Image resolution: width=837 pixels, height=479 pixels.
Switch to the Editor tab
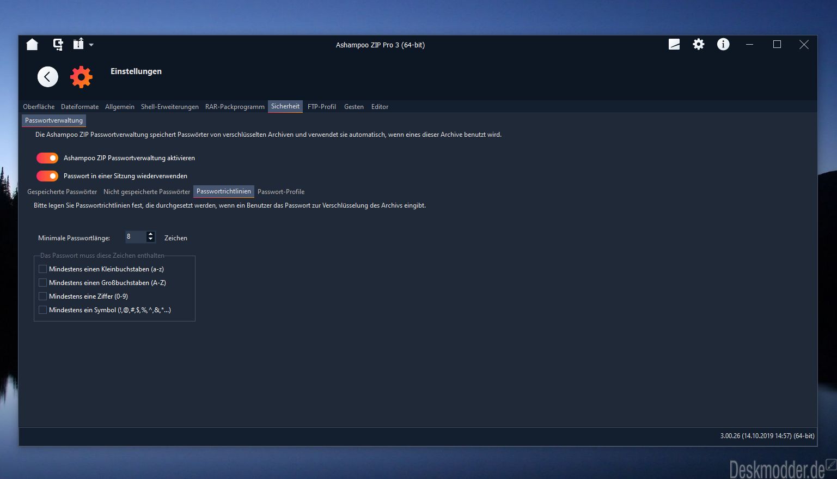pyautogui.click(x=380, y=107)
